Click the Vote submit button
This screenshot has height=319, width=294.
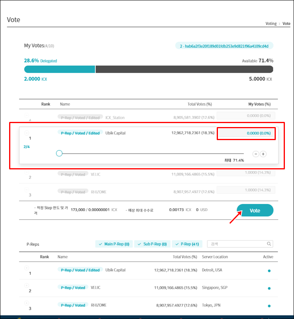click(x=255, y=211)
